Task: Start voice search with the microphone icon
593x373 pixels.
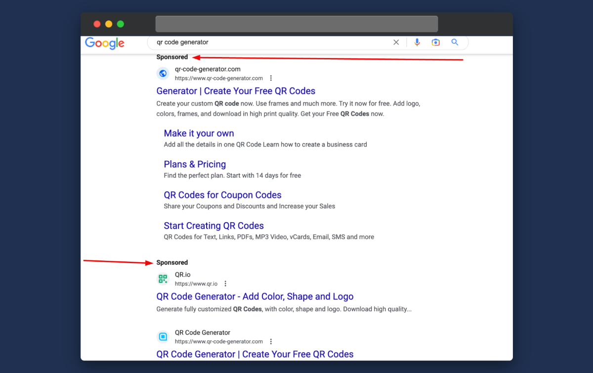Action: pos(417,43)
